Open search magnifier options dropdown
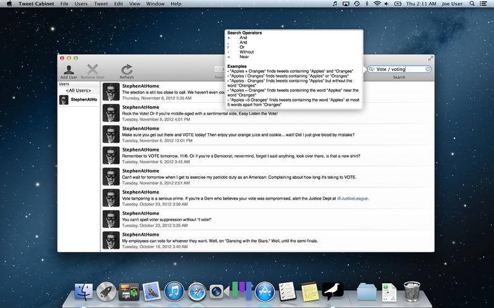This screenshot has height=308, width=494. 372,69
